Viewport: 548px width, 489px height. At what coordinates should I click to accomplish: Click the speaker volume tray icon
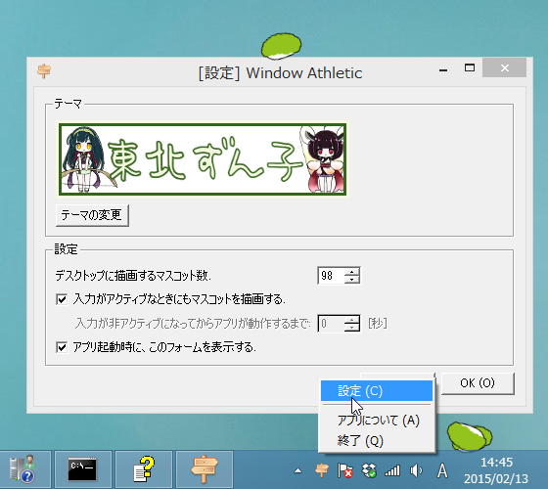pos(416,470)
